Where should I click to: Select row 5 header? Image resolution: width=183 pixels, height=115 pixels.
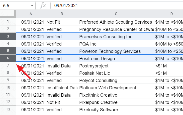[8, 51]
